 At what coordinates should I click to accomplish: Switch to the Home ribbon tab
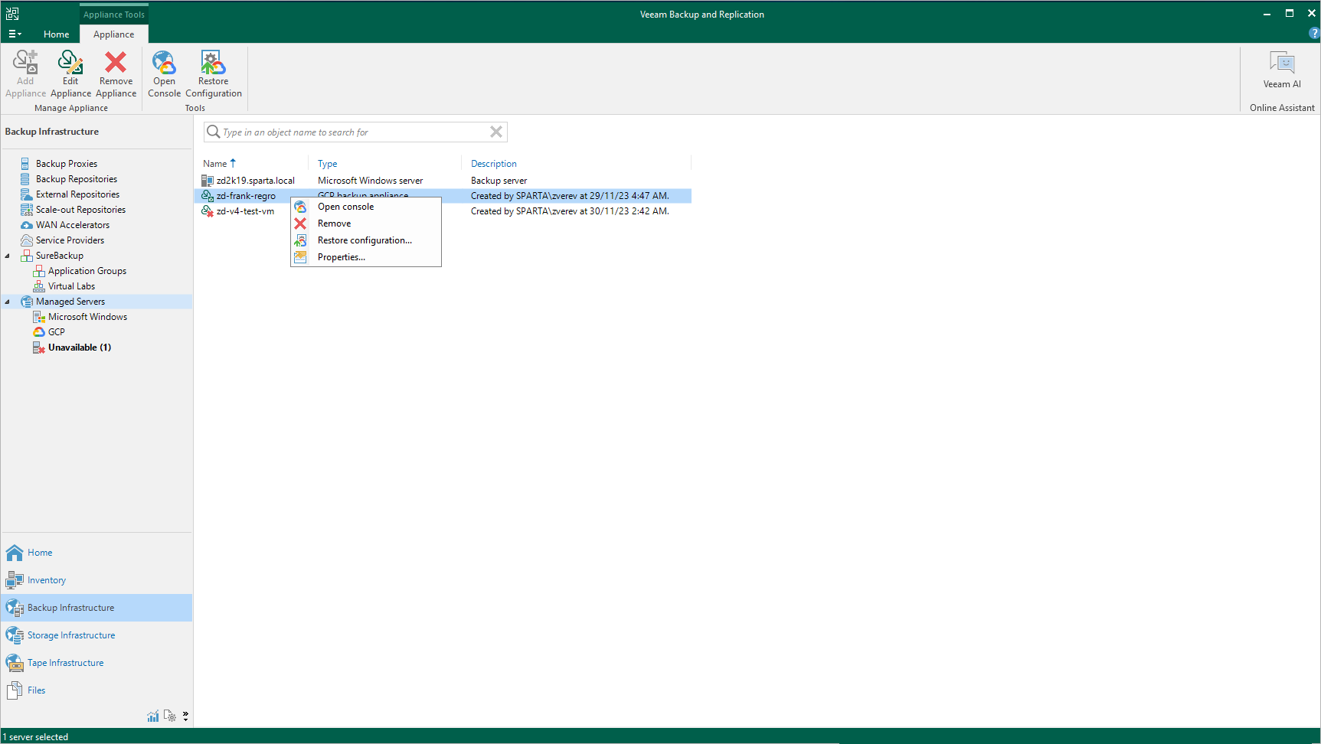tap(56, 34)
